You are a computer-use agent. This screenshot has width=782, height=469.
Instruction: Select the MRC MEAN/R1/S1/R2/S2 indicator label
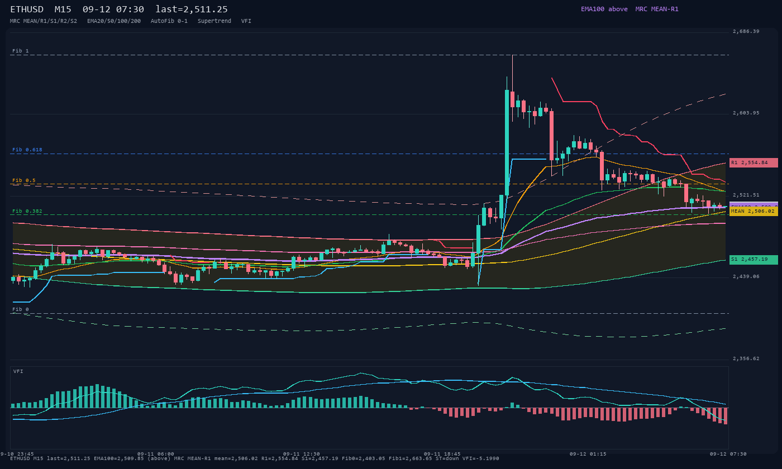44,21
